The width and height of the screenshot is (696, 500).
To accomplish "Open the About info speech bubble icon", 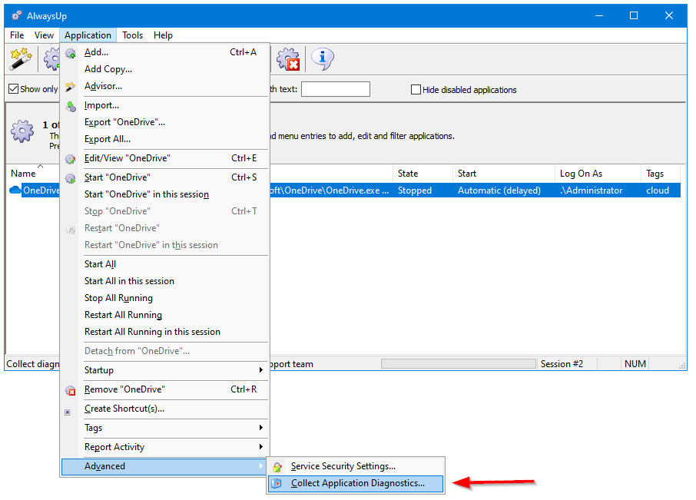I will point(322,58).
